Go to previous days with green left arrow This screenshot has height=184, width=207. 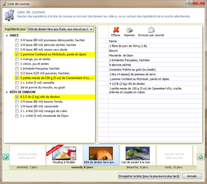point(6,157)
